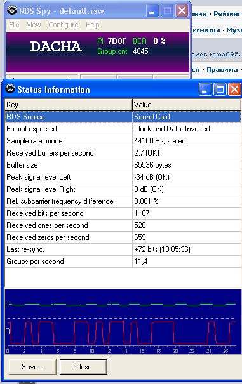This screenshot has height=384, width=242.
Task: Click the Sound Card value cell
Action: click(x=187, y=117)
